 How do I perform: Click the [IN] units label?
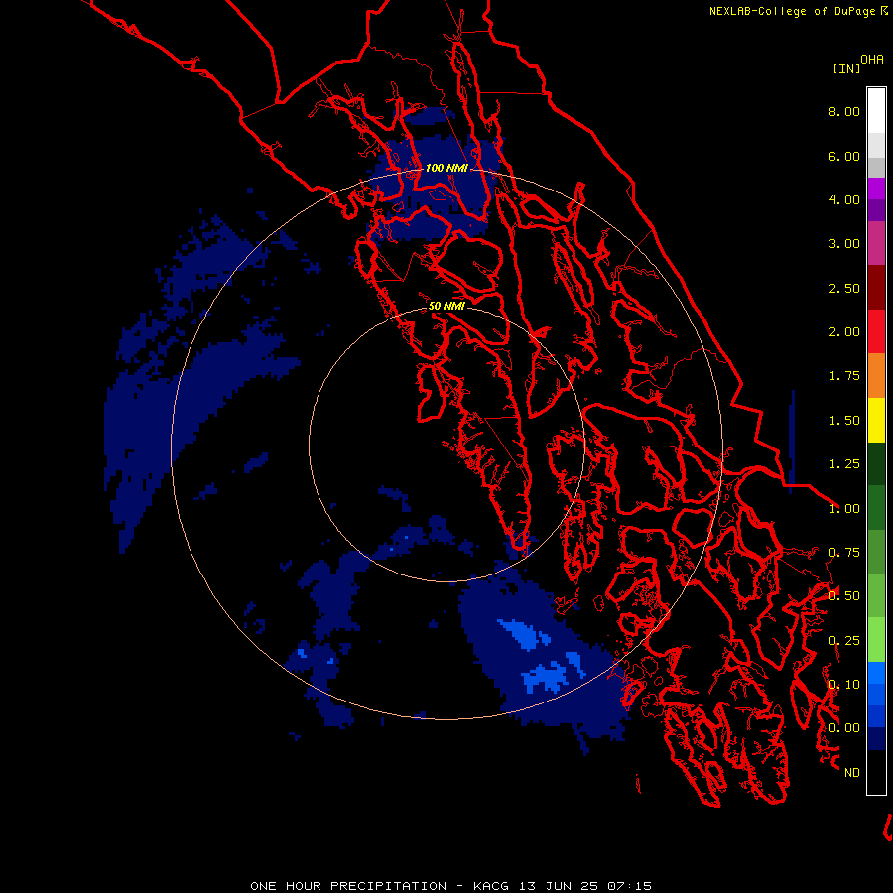846,68
